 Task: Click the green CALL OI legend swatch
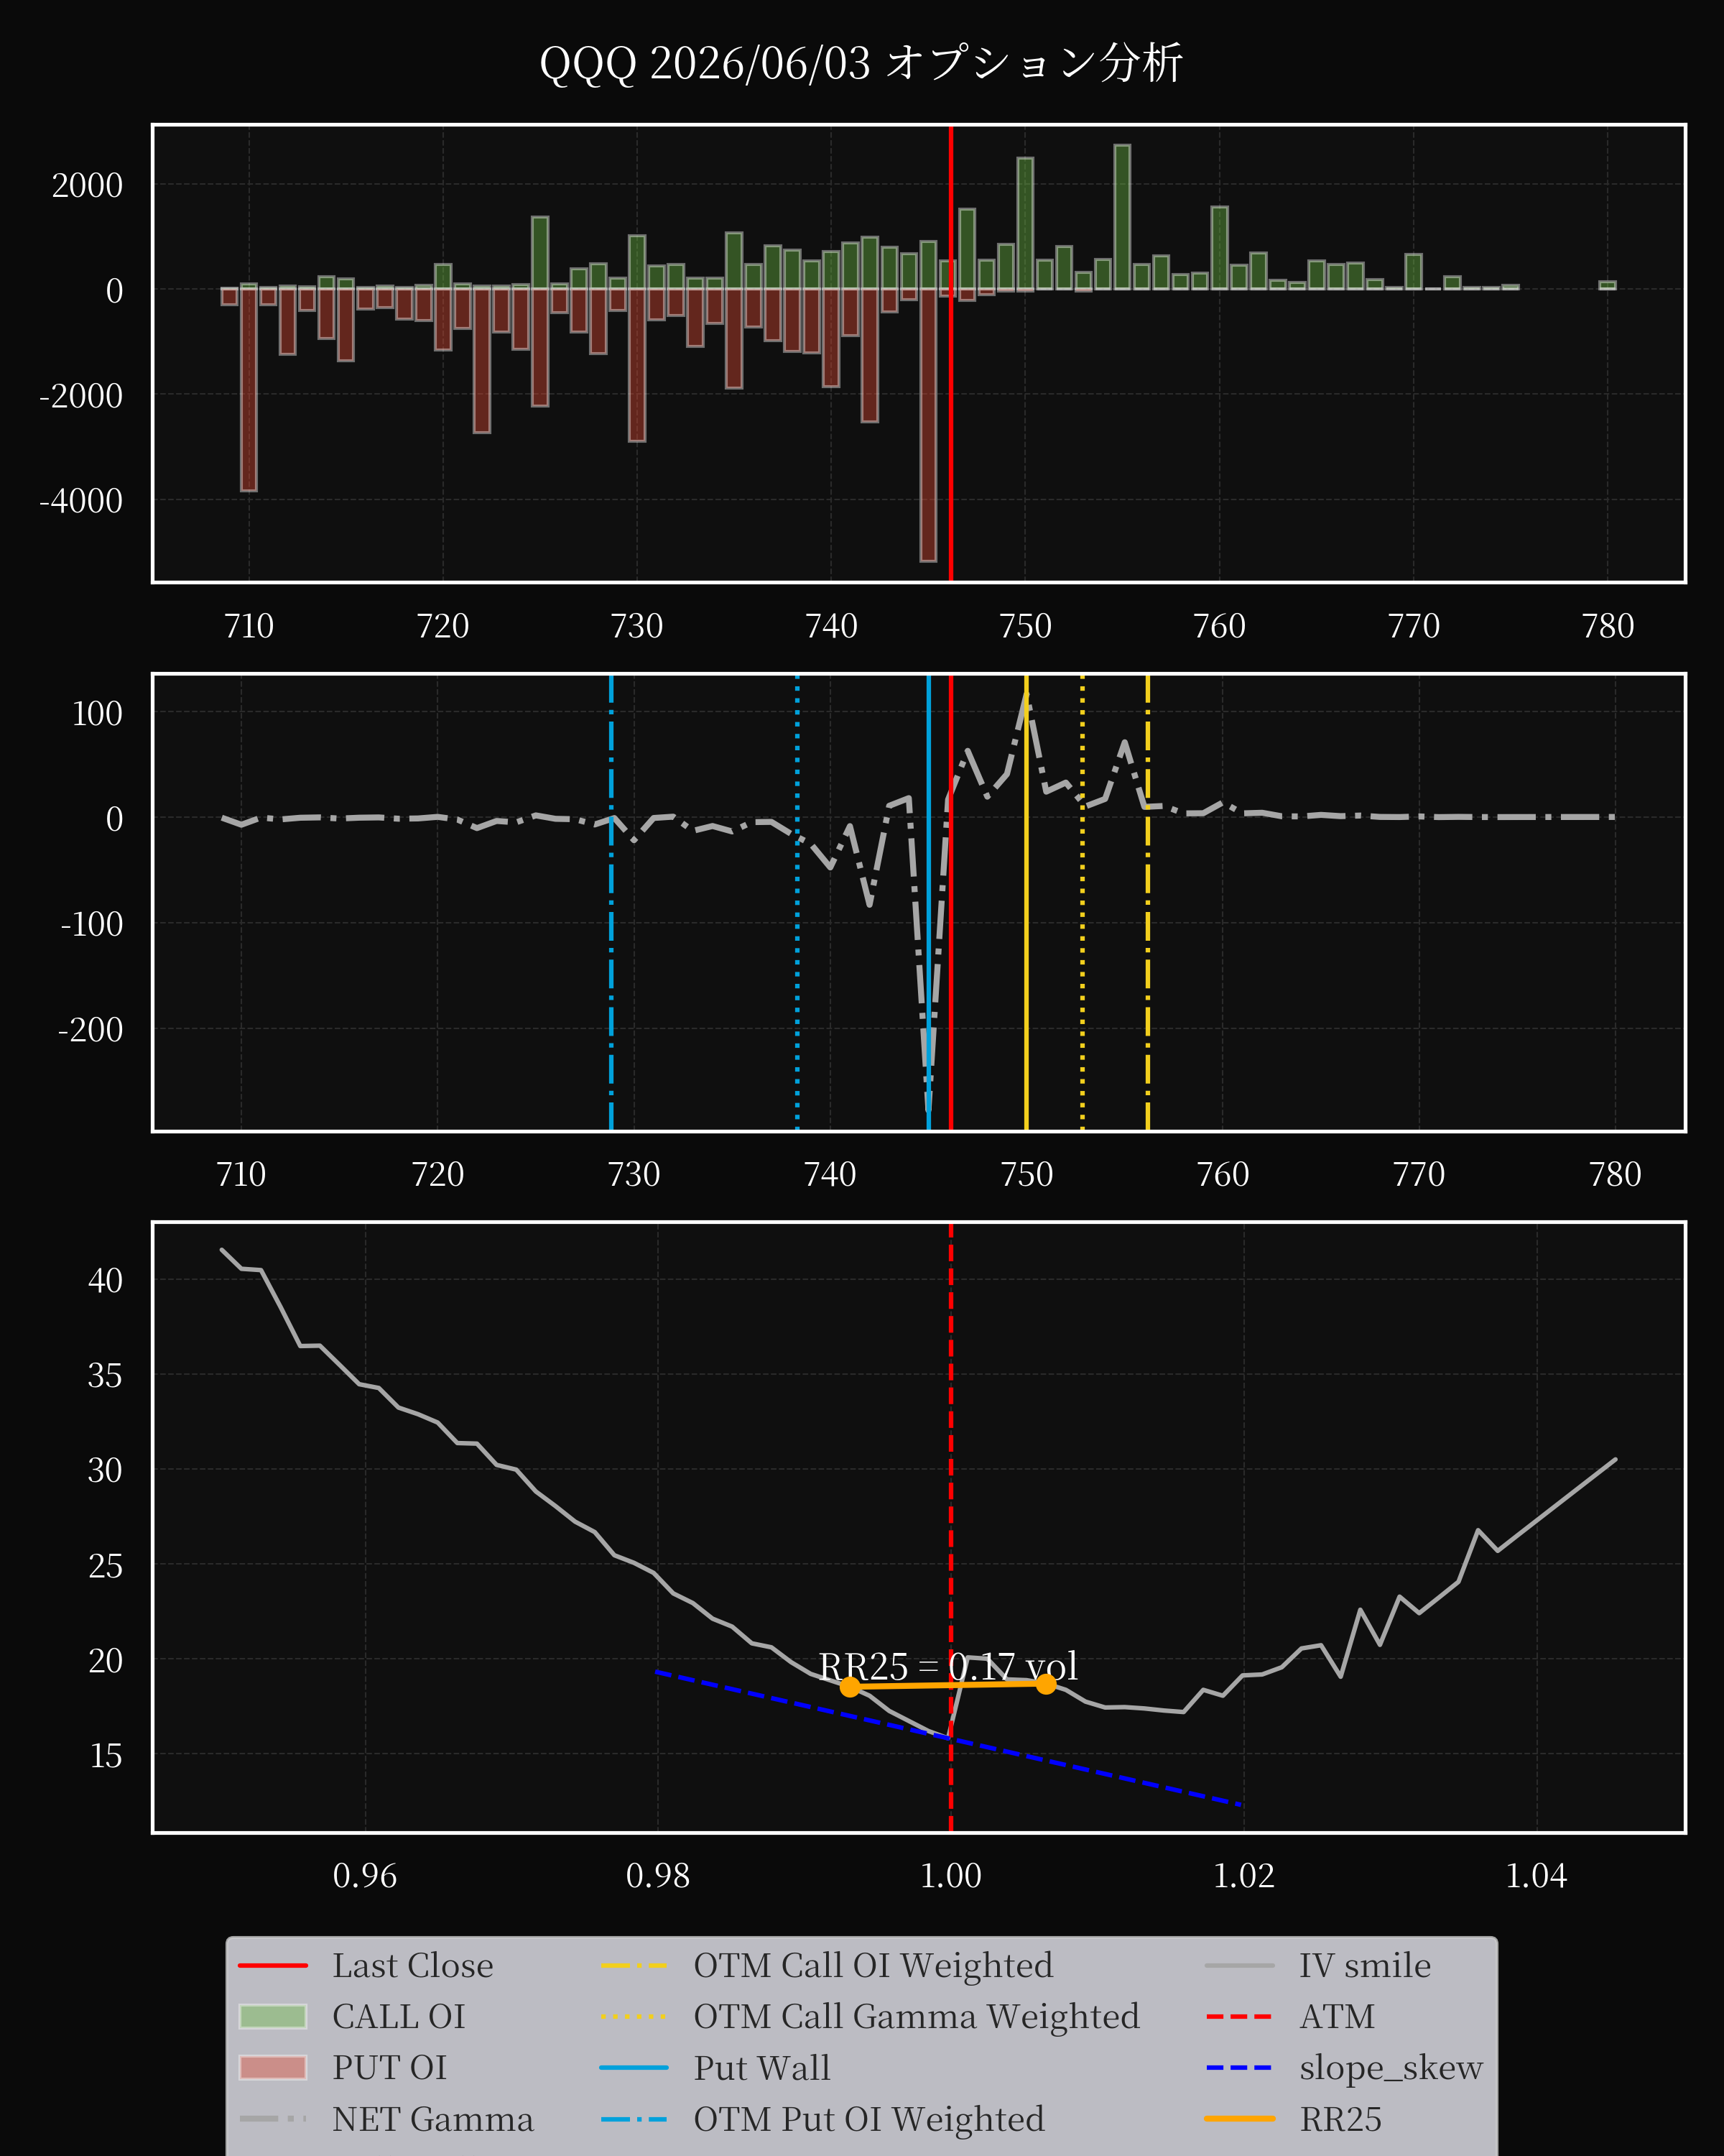pyautogui.click(x=273, y=2017)
